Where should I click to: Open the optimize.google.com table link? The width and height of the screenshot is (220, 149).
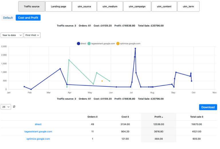38,139
